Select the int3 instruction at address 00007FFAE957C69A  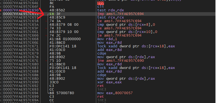point(102,100)
